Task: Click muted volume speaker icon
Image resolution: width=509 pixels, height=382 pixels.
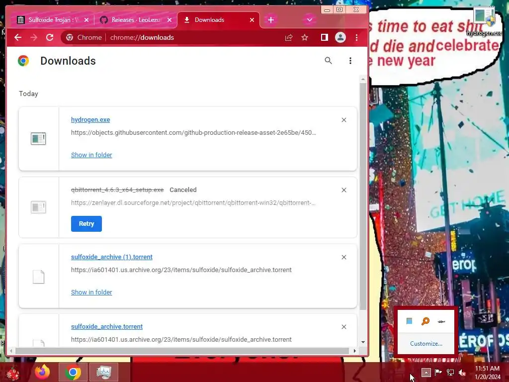Action: point(462,372)
